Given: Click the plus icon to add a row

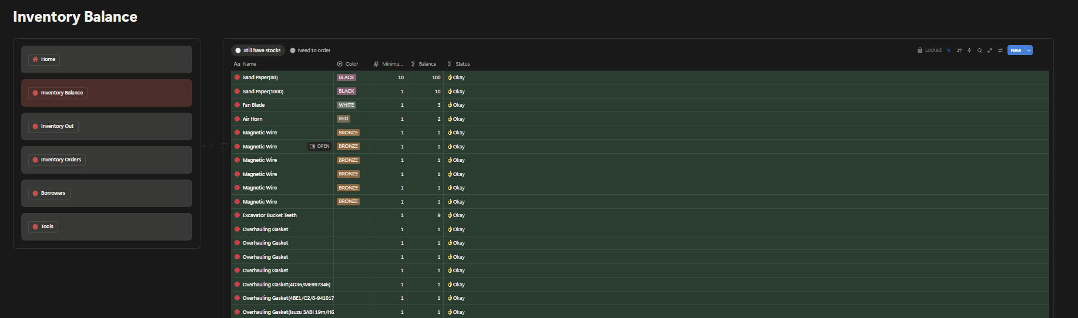Looking at the screenshot, I should [x=204, y=146].
